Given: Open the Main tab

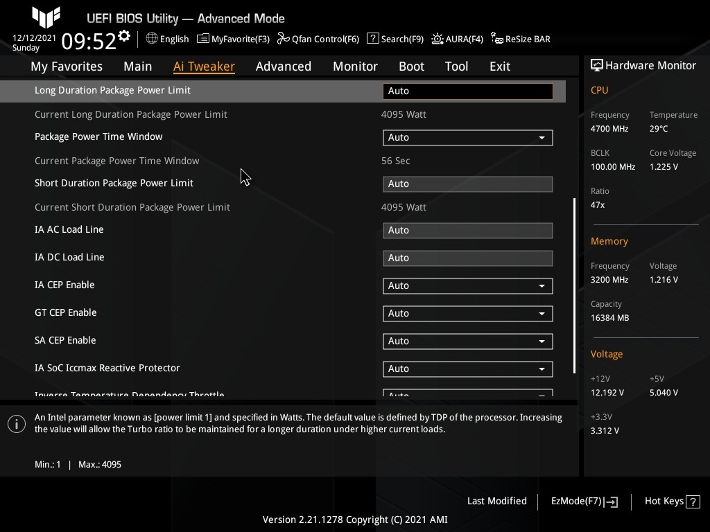Looking at the screenshot, I should coord(138,66).
